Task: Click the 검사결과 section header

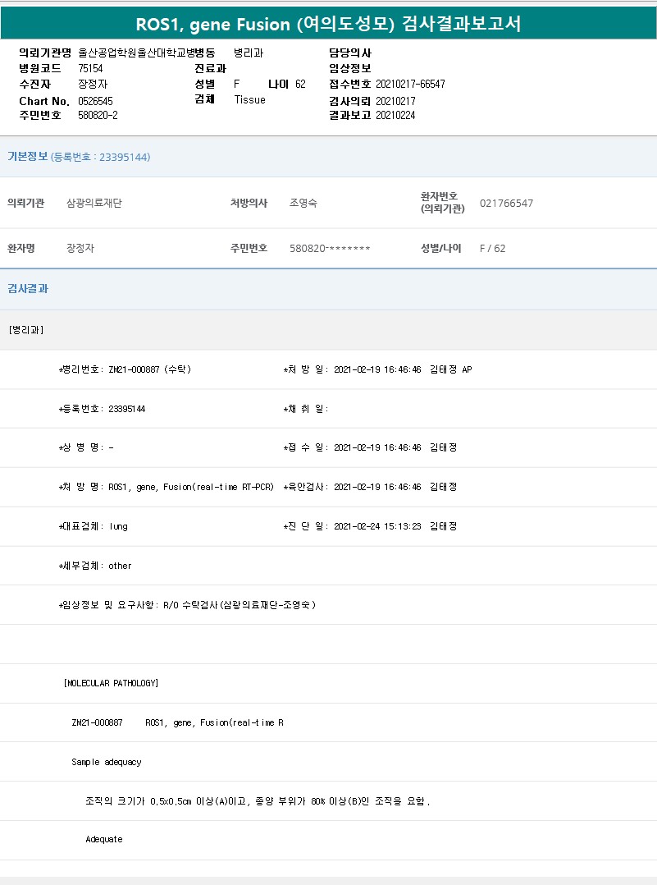Action: pyautogui.click(x=27, y=289)
